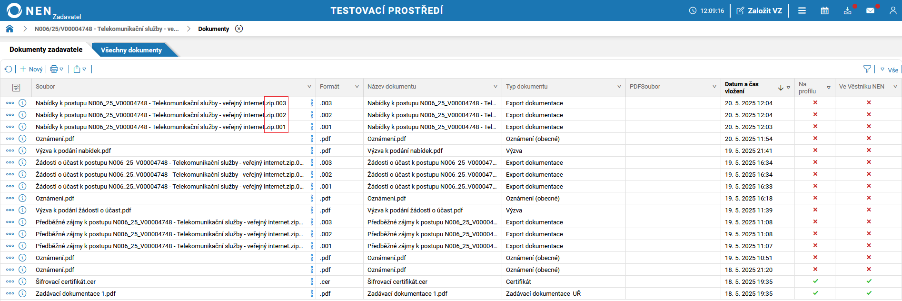Click Na profilu checkmark for Šifrovací certifikát.cer

click(815, 281)
